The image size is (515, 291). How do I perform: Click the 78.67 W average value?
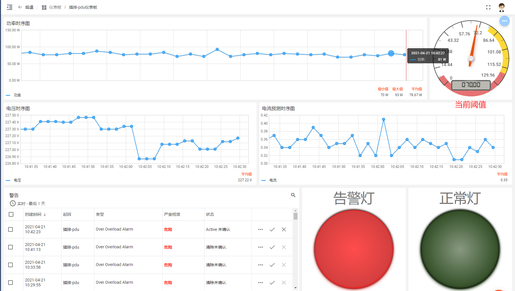pos(416,95)
